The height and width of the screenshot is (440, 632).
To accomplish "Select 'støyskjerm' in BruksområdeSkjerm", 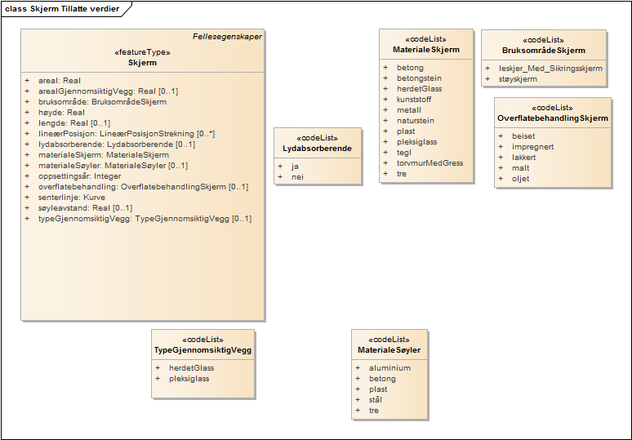I will click(518, 79).
